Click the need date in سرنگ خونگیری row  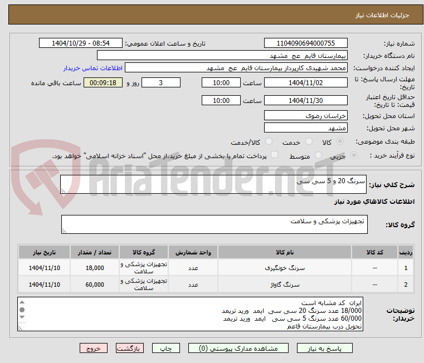point(45,268)
